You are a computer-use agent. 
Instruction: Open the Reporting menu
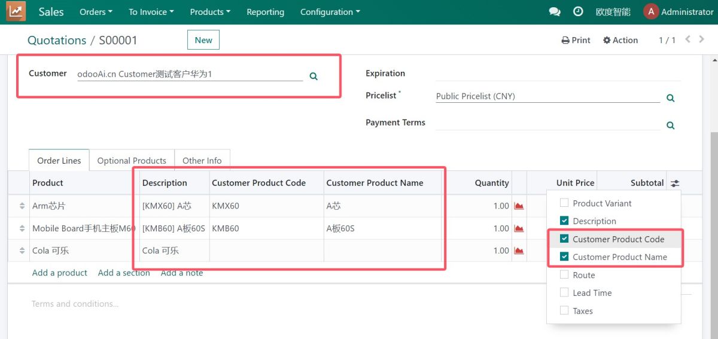(265, 12)
